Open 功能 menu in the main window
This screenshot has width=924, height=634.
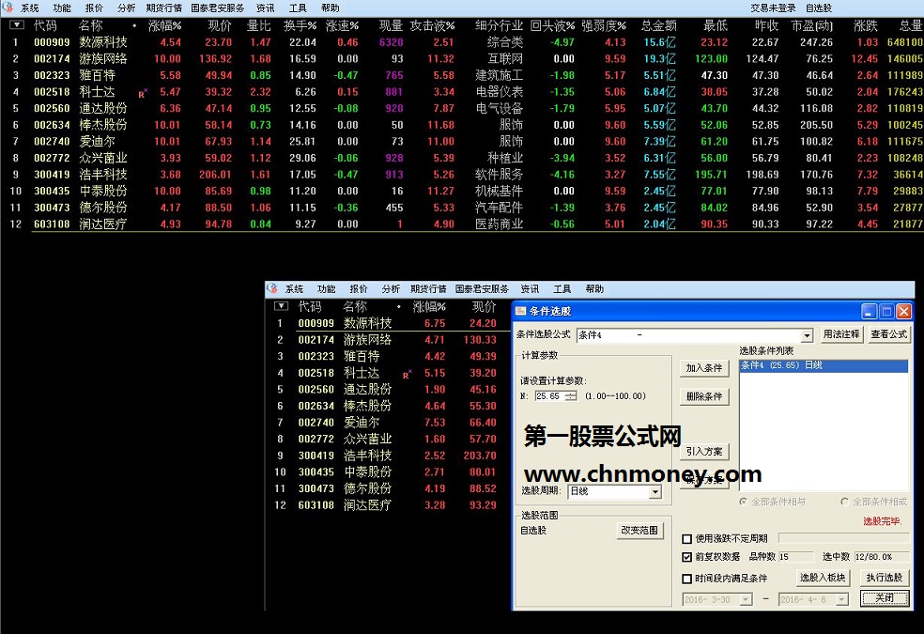pyautogui.click(x=62, y=8)
